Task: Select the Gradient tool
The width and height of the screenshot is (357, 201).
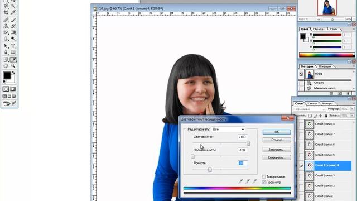Action: pos(13,32)
